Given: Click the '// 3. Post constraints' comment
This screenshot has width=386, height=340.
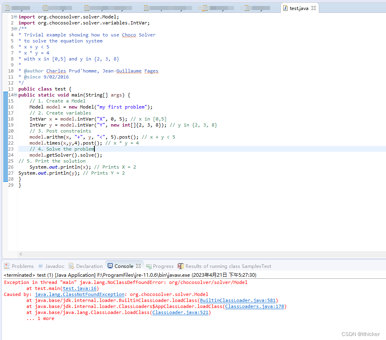Looking at the screenshot, I should (x=60, y=131).
